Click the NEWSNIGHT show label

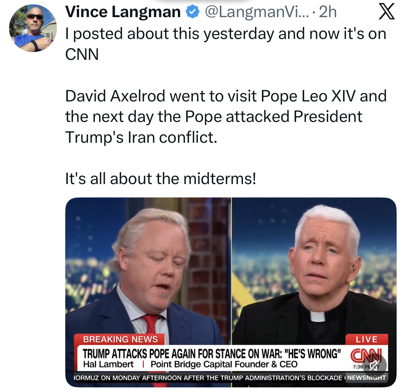click(367, 378)
